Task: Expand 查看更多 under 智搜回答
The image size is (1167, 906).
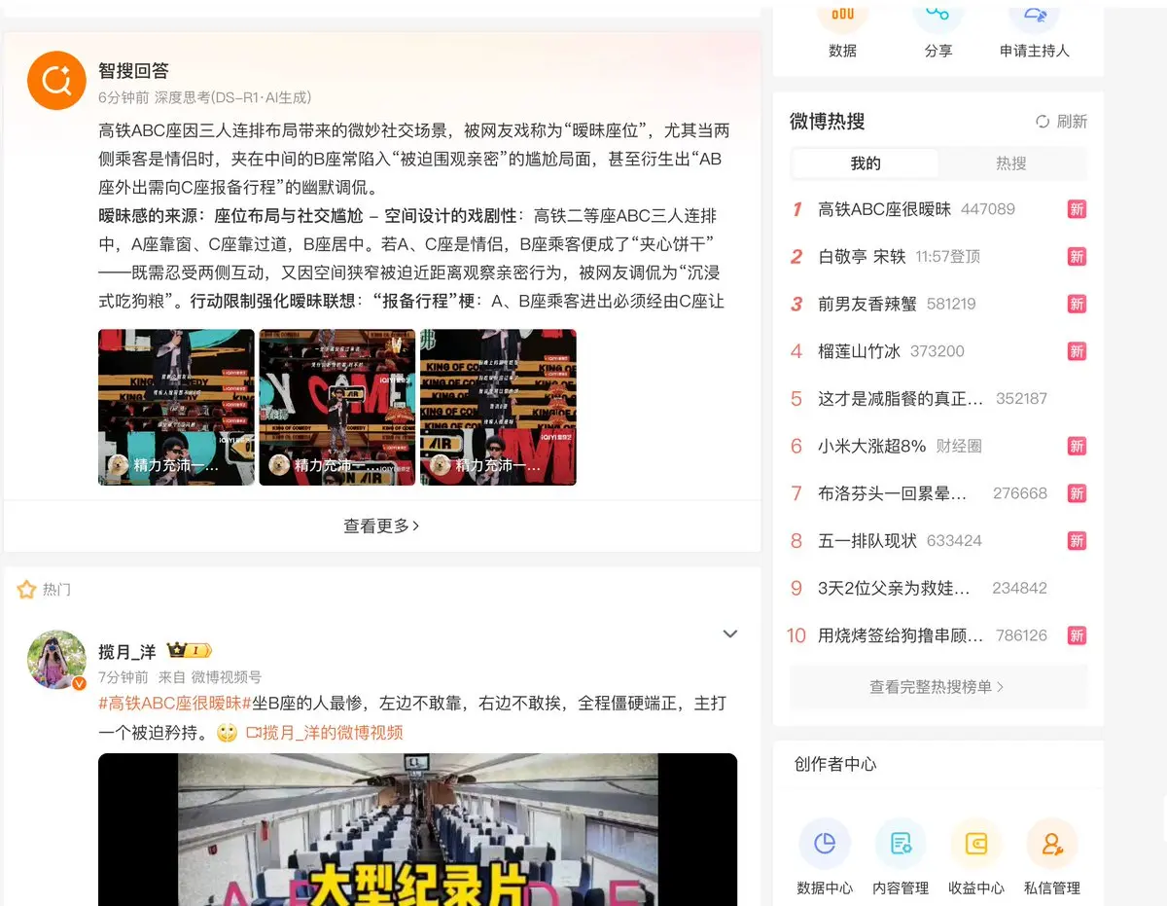Action: coord(381,525)
